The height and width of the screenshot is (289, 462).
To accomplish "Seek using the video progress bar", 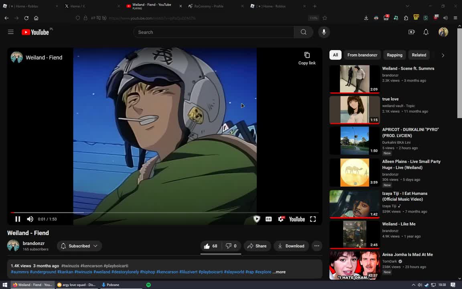I will click(x=164, y=212).
